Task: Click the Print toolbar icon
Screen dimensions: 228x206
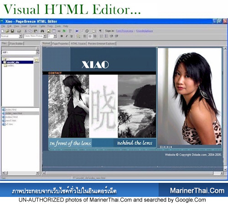Action: pos(19,31)
